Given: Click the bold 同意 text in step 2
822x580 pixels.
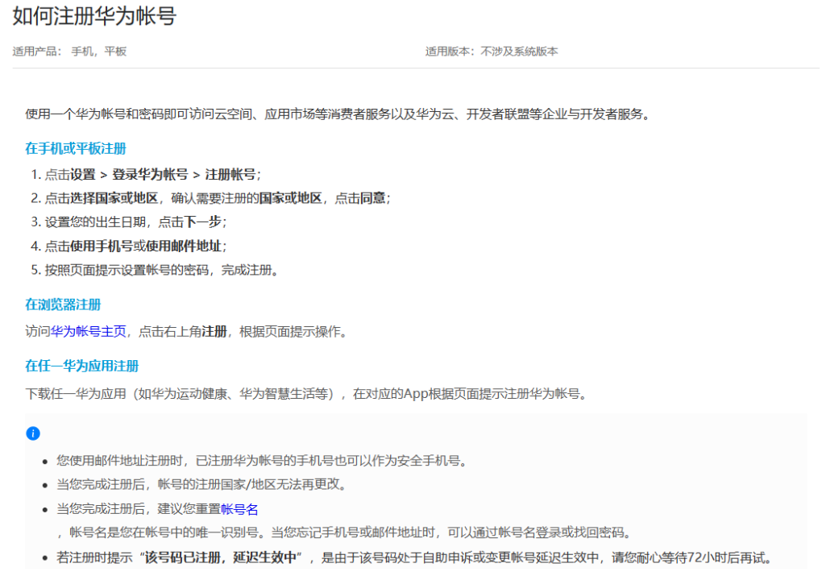Looking at the screenshot, I should [x=373, y=198].
